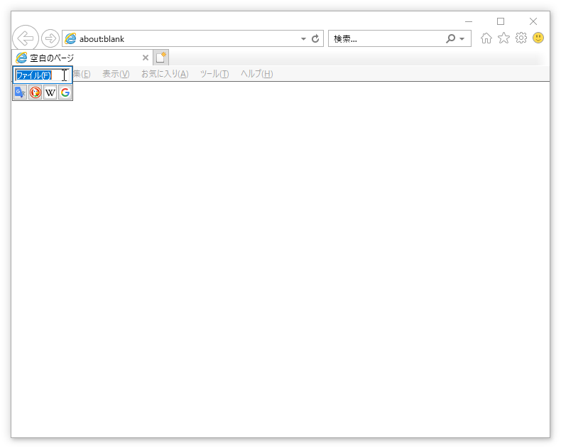Click the Google Translate icon in popup
The height and width of the screenshot is (448, 561).
pyautogui.click(x=21, y=92)
